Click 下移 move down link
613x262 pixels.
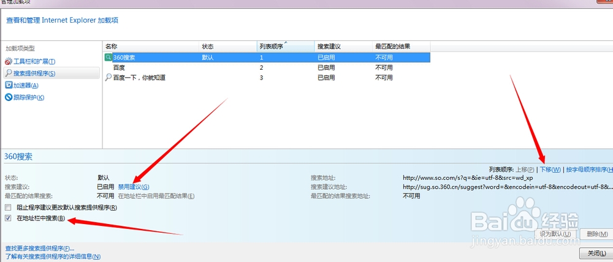pyautogui.click(x=550, y=170)
